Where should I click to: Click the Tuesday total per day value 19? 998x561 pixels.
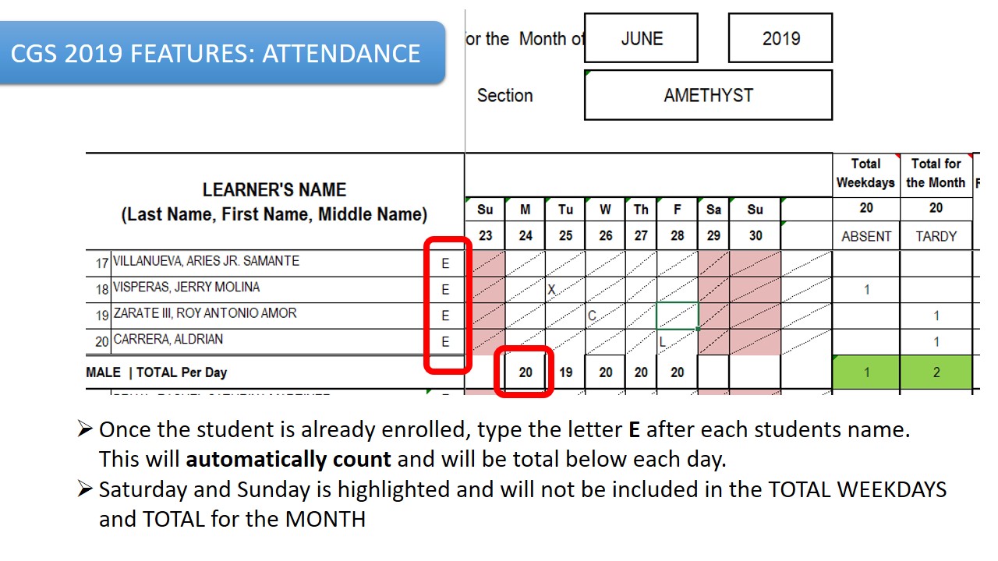pyautogui.click(x=565, y=372)
